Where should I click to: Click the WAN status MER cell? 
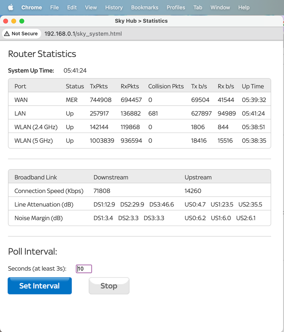click(x=72, y=100)
